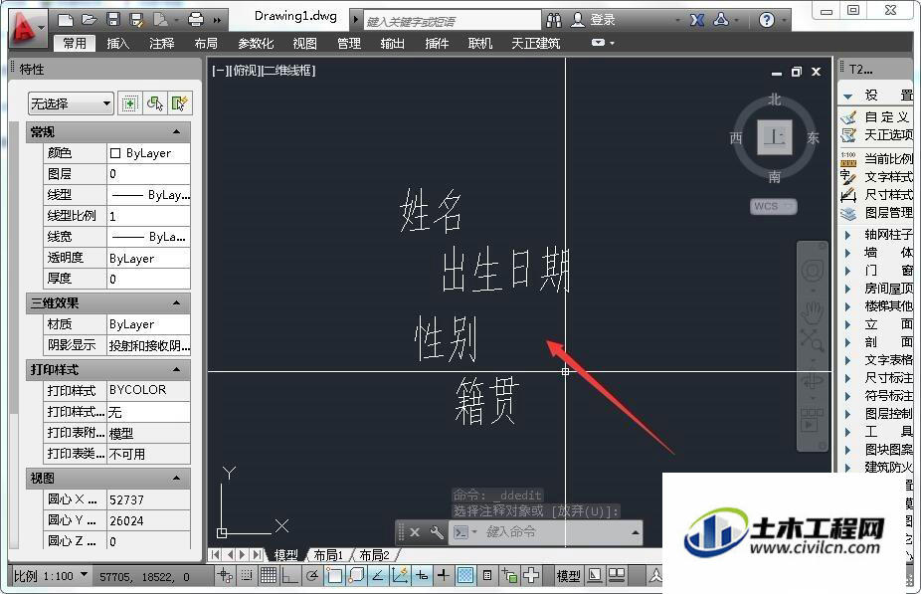Screen dimensions: 921x594
Task: Click the Open file folder icon
Action: 90,21
